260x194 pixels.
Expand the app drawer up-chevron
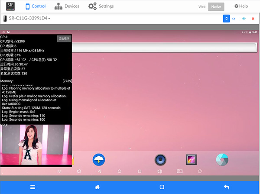click(x=130, y=148)
